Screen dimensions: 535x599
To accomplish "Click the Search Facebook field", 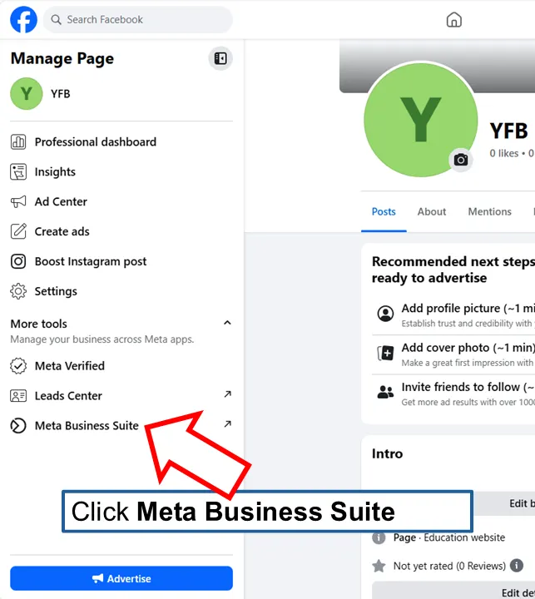I will (138, 19).
